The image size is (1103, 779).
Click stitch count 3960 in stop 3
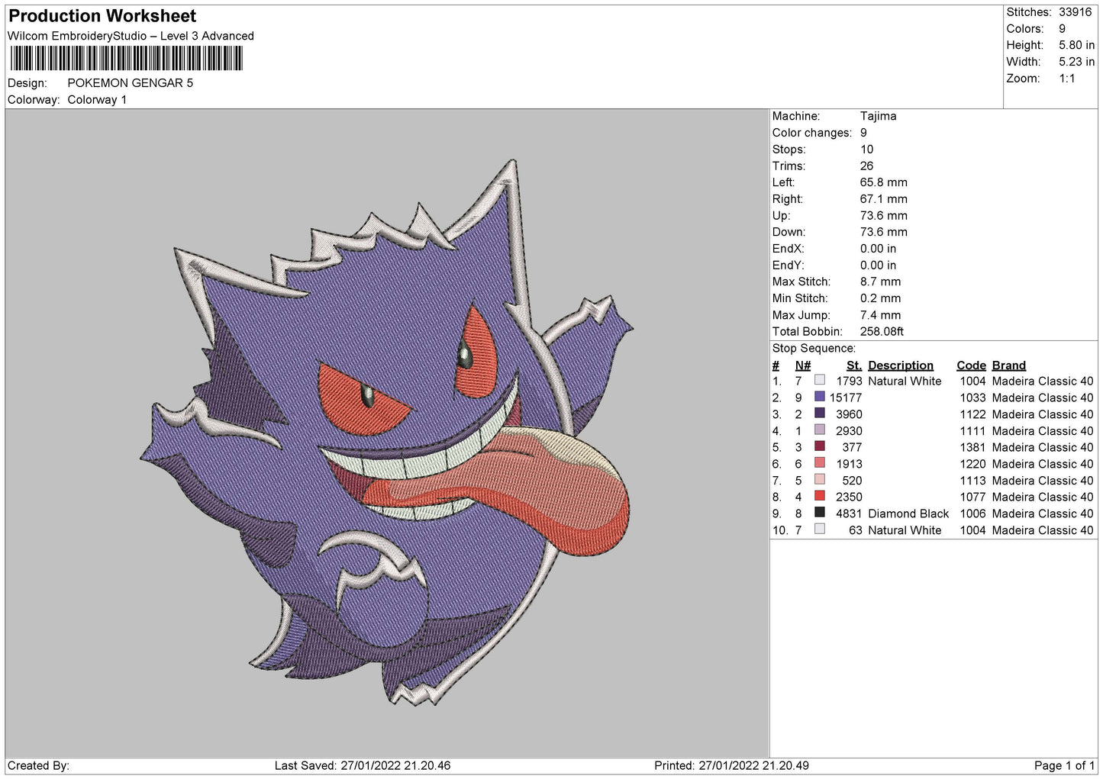click(x=849, y=414)
